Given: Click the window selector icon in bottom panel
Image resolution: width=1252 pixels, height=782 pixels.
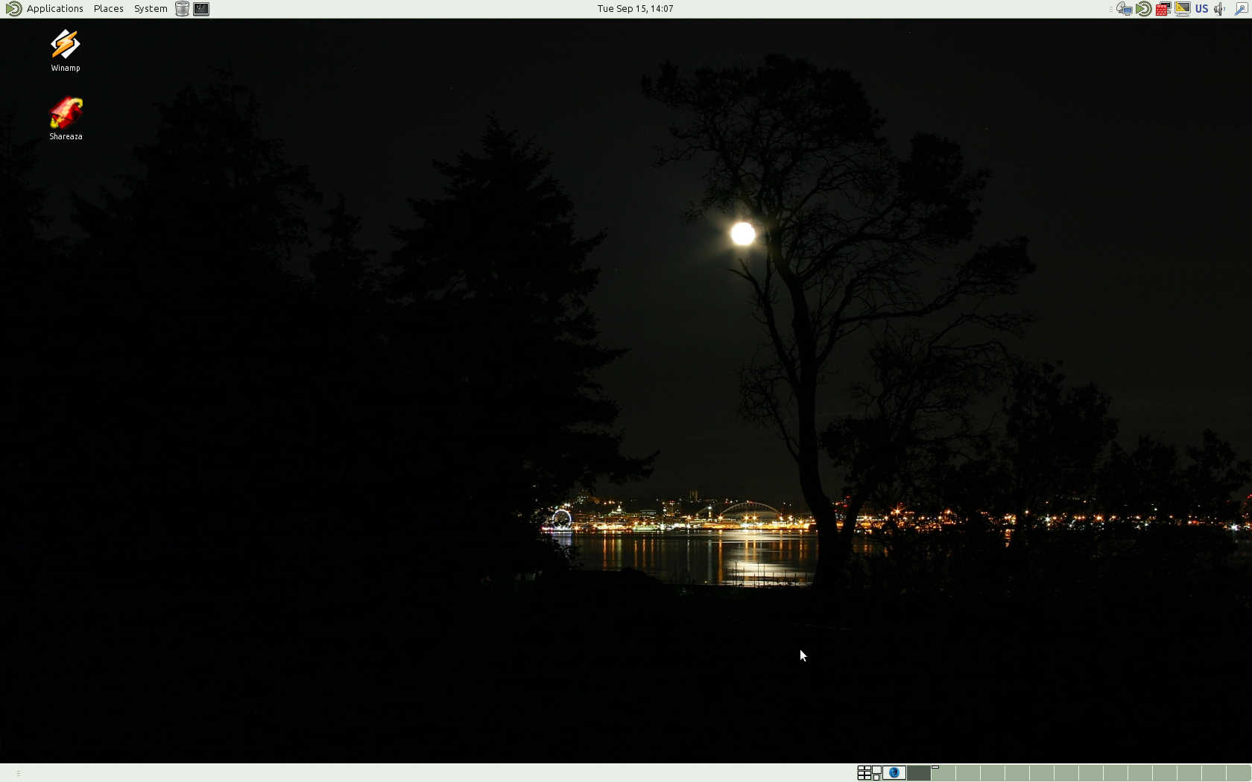Looking at the screenshot, I should 877,773.
